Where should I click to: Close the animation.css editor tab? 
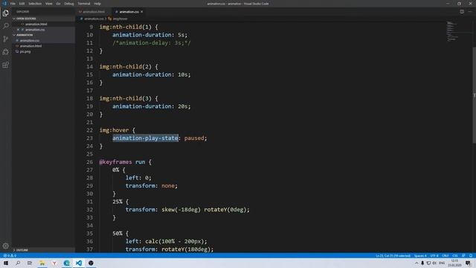pos(142,12)
